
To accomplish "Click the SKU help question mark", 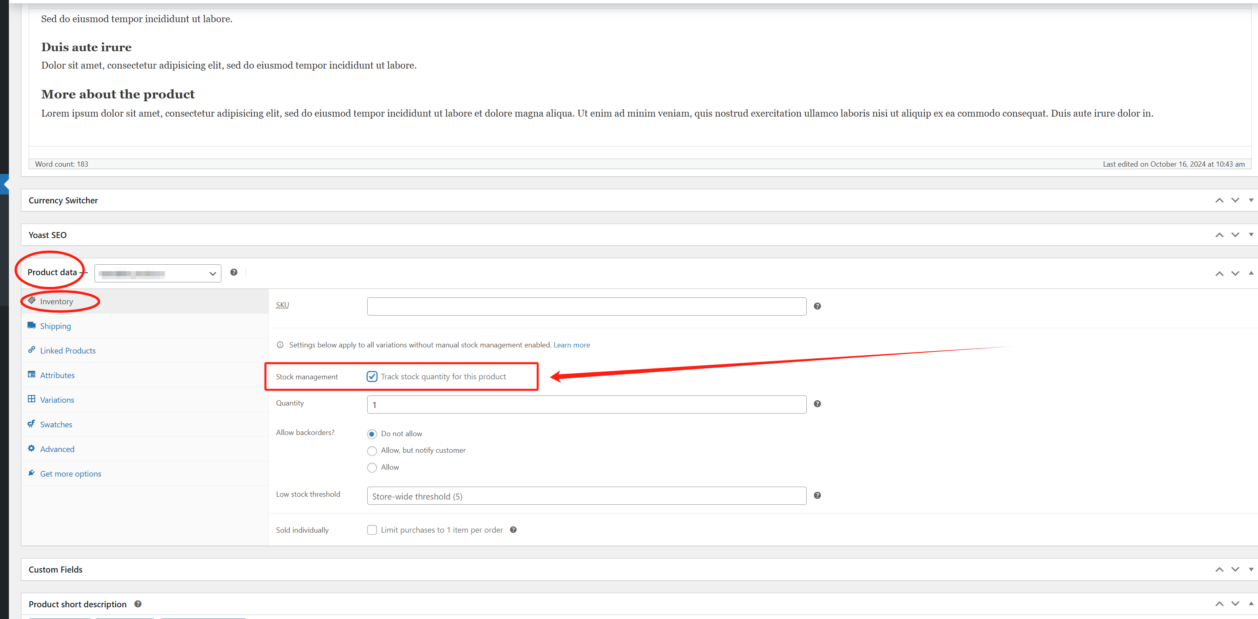I will pyautogui.click(x=817, y=306).
